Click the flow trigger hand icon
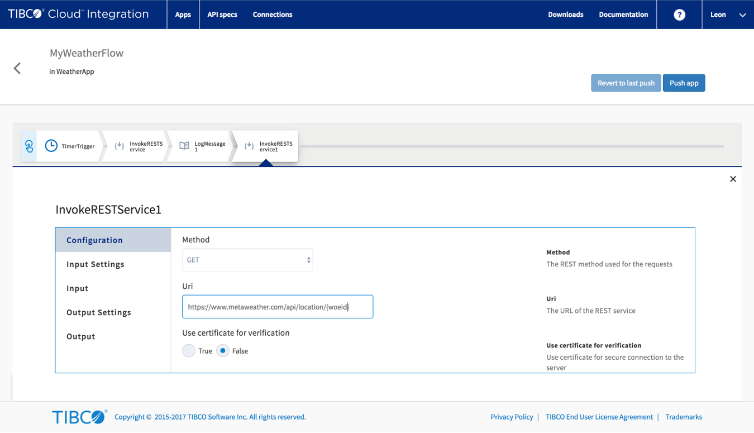Screen dimensions: 754x433 pos(29,146)
